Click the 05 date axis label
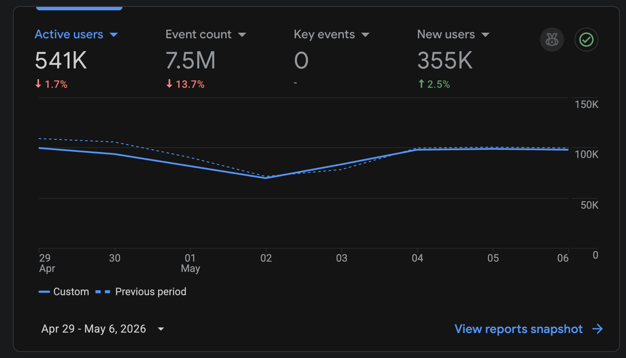Viewport: 626px width, 358px height. coord(493,258)
